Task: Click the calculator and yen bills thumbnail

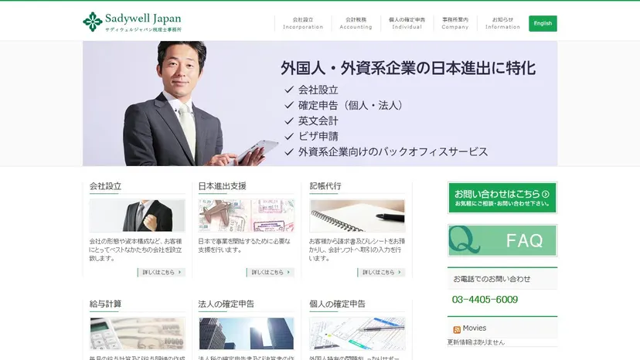Action: (137, 334)
